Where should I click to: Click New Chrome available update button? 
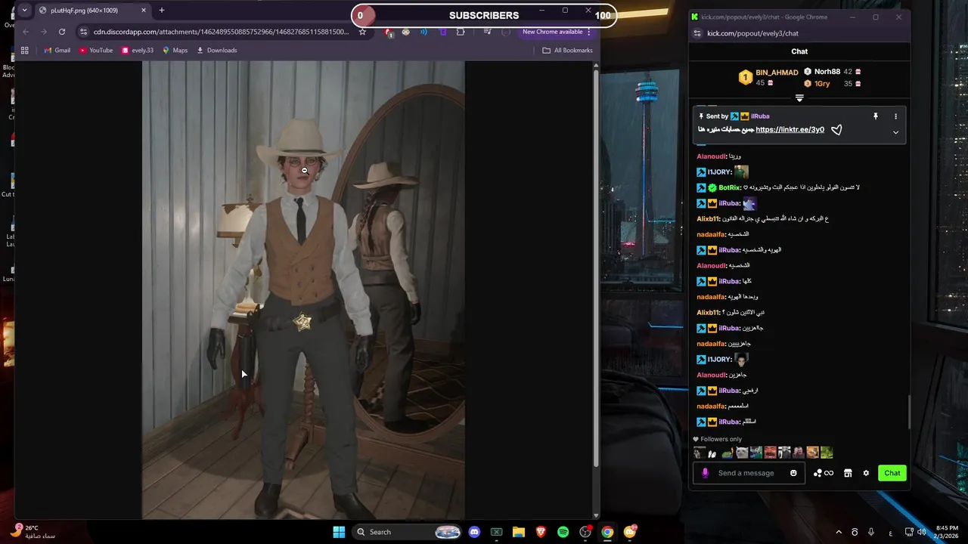tap(552, 32)
